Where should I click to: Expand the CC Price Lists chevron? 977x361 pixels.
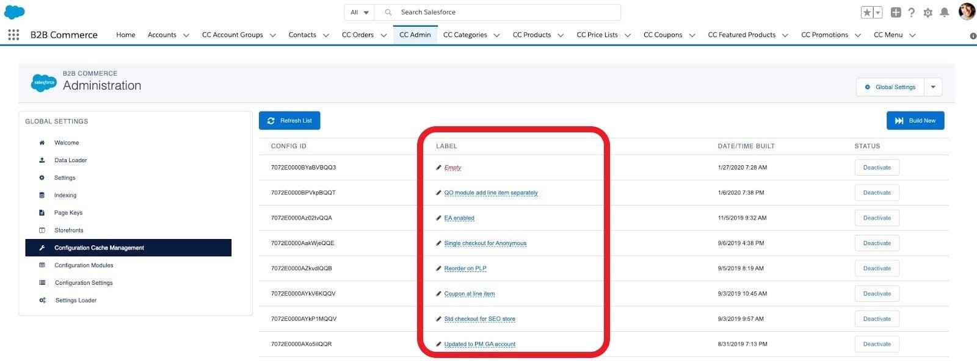628,35
